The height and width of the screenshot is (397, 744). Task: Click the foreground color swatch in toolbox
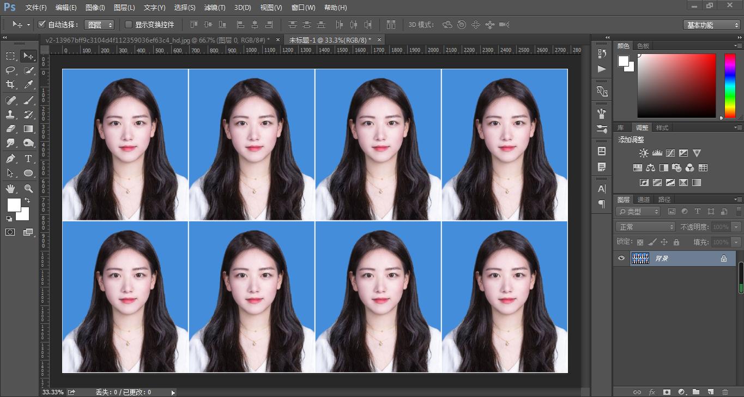pyautogui.click(x=13, y=205)
